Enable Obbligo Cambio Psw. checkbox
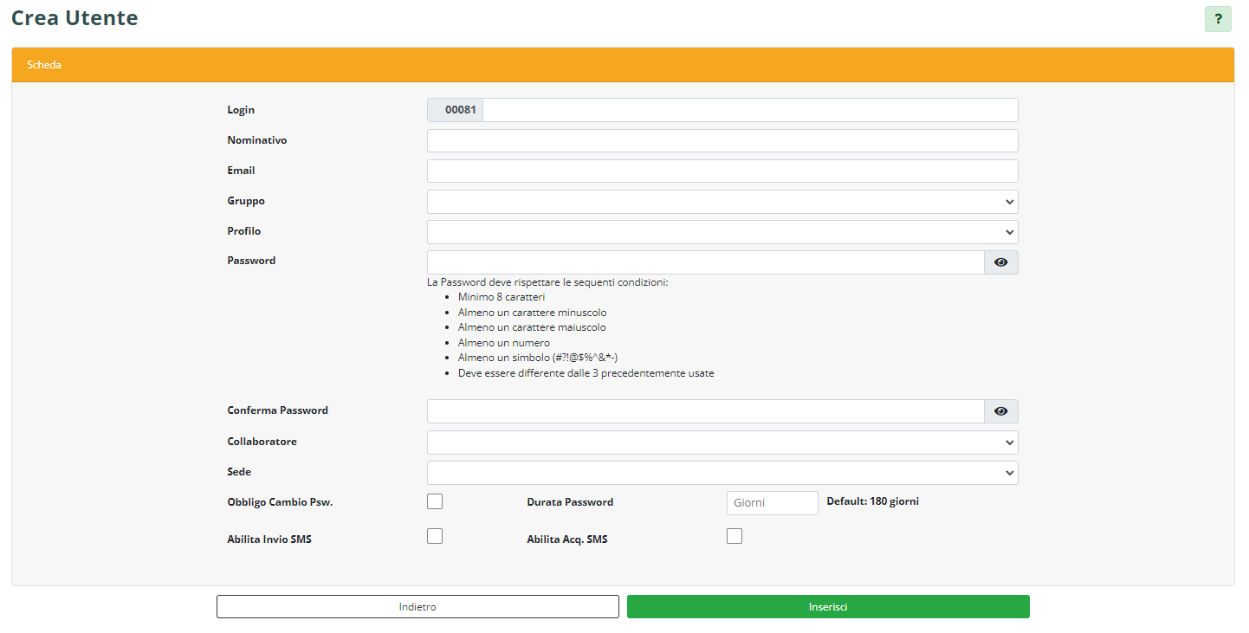This screenshot has height=633, width=1249. tap(435, 501)
